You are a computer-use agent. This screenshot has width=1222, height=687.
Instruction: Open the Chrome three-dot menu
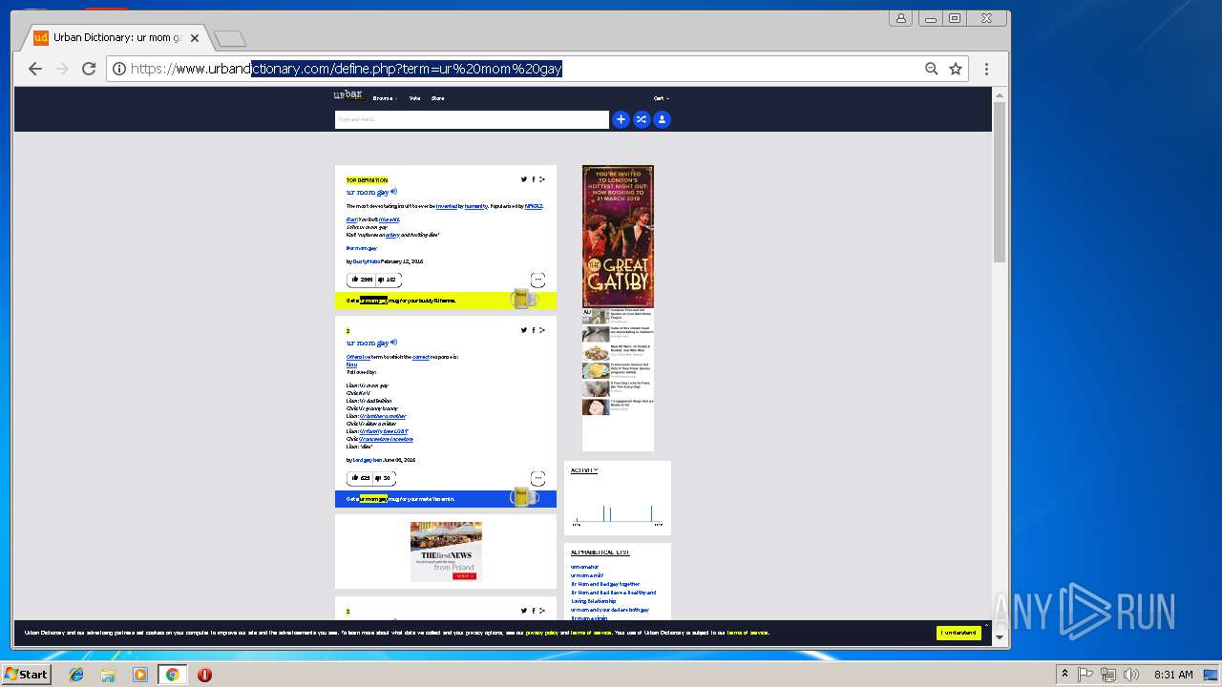(x=986, y=69)
